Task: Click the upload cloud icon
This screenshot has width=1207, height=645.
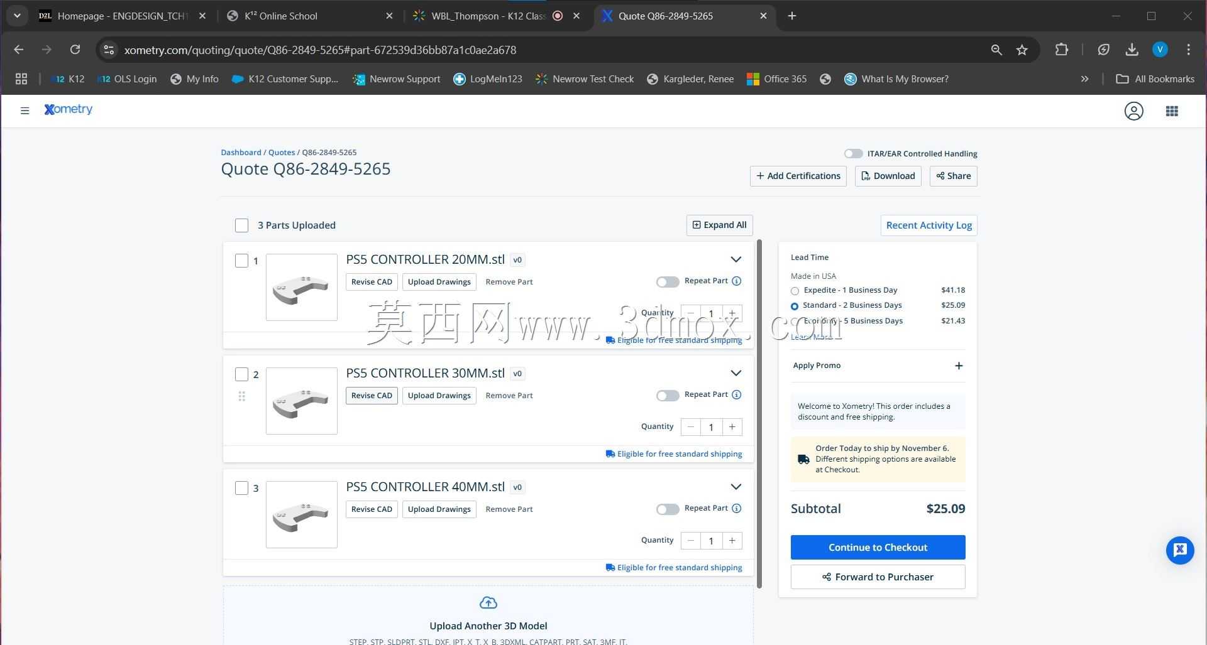Action: click(488, 603)
